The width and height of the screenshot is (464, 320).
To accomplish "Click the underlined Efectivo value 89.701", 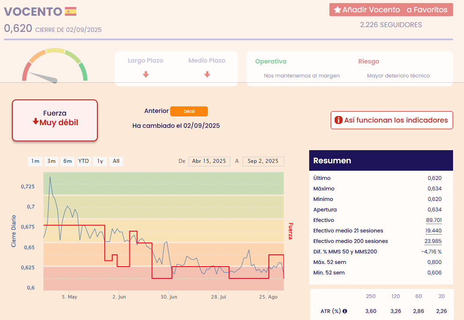I will point(433,220).
